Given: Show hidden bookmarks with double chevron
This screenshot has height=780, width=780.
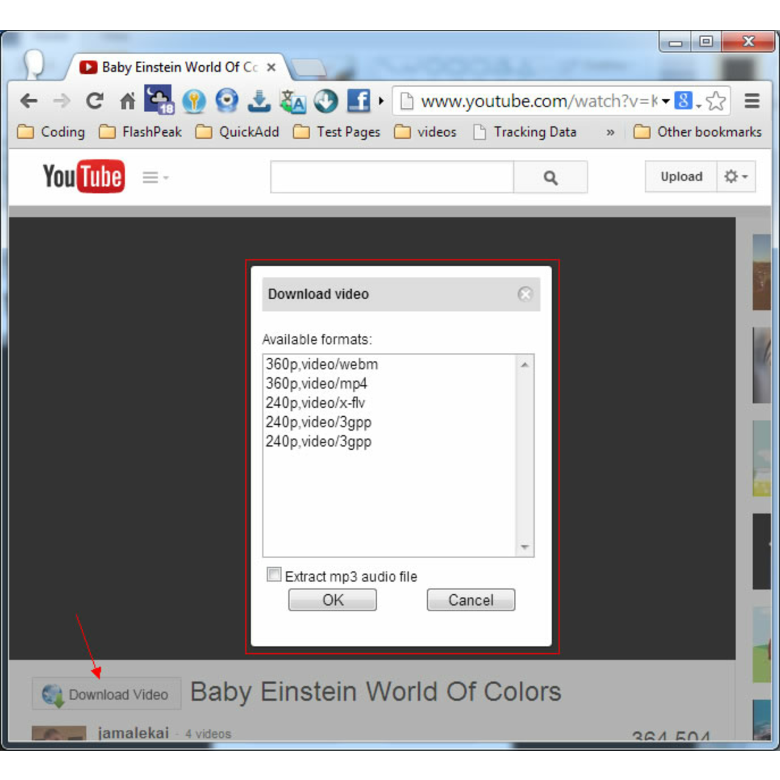Looking at the screenshot, I should (x=610, y=132).
